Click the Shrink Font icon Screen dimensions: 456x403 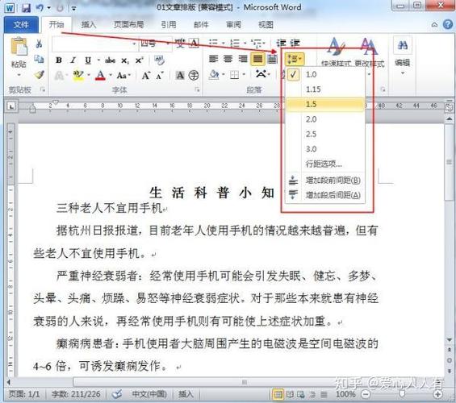[x=160, y=76]
